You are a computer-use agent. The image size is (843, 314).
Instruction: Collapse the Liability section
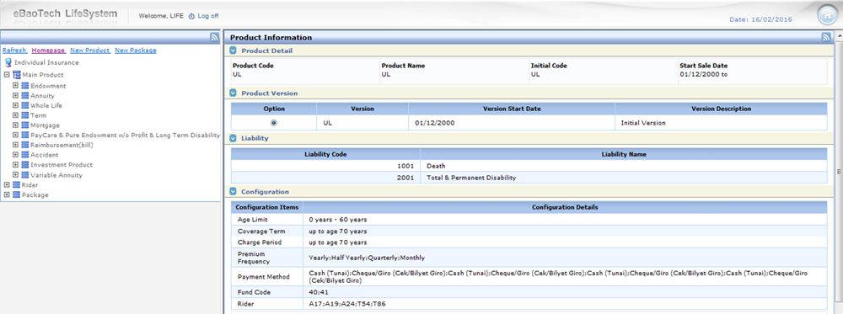pyautogui.click(x=233, y=138)
